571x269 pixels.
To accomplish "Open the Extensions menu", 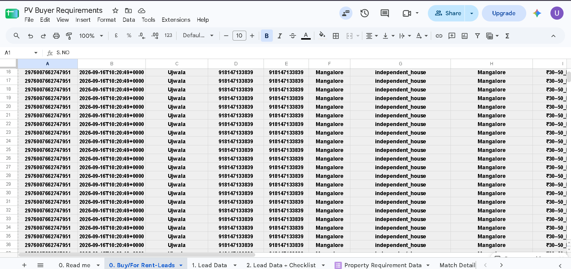I will pyautogui.click(x=176, y=20).
